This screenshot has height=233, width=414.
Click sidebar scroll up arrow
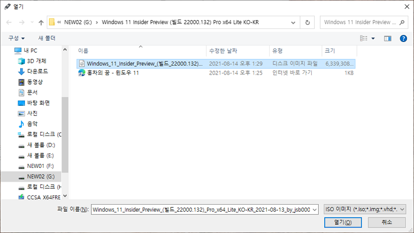point(65,50)
